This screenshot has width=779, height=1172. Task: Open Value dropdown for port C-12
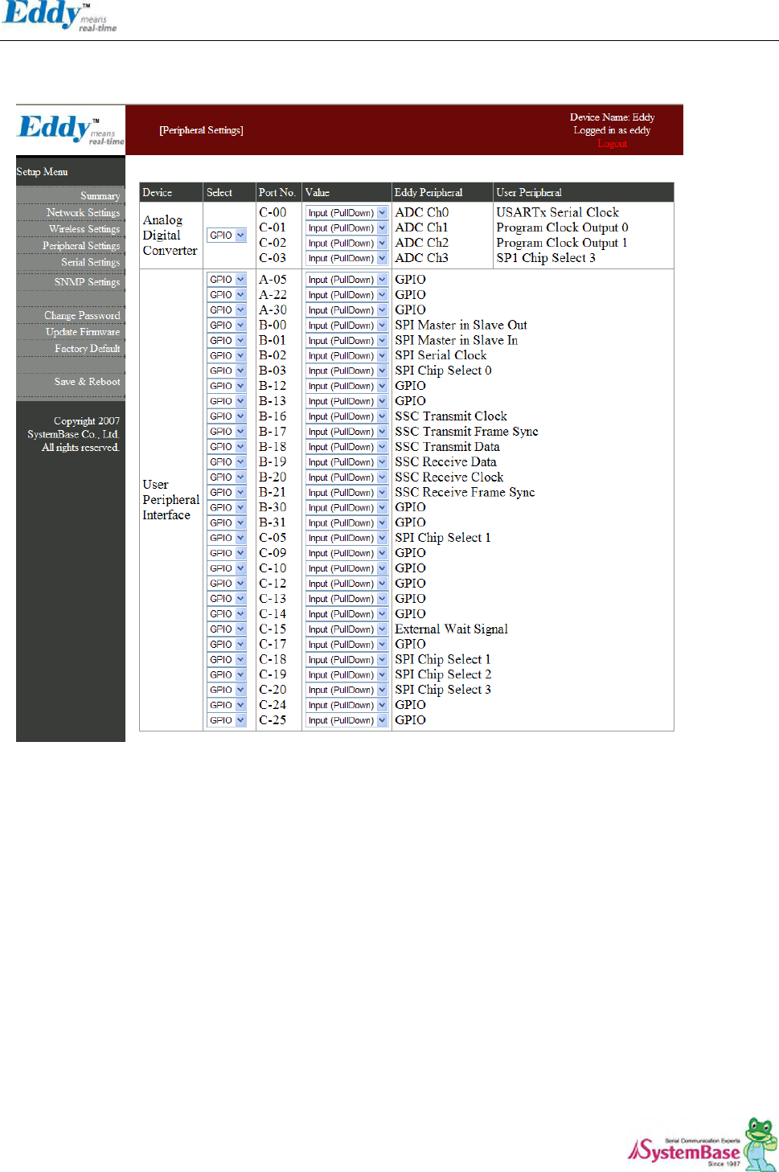tap(346, 584)
